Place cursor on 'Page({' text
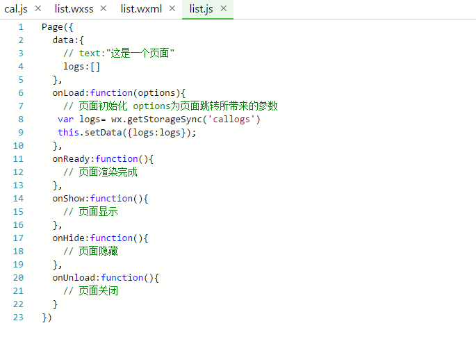 [58, 27]
